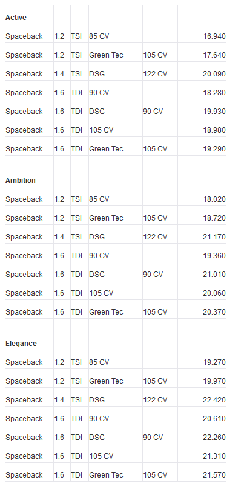Screen dimensions: 244x486
Task: Select the 22.260 price cell
Action: coord(214,438)
